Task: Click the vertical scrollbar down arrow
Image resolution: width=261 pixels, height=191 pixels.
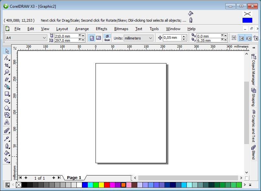Action: 246,172
